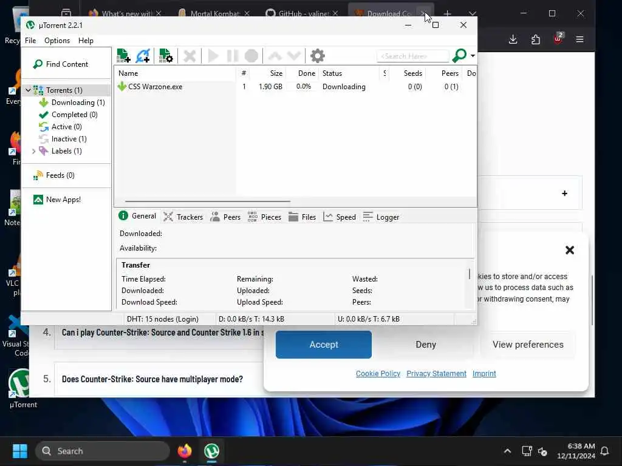Click the uBlock Origin extension icon
This screenshot has height=466, width=622.
(558, 38)
